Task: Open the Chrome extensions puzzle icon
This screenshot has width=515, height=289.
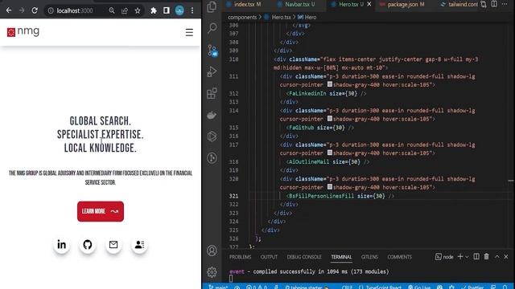Action: (154, 10)
